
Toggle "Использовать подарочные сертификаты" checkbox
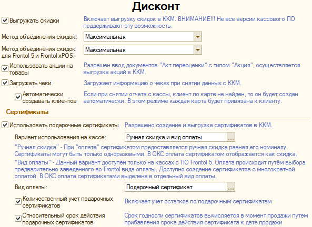[x=5, y=125]
